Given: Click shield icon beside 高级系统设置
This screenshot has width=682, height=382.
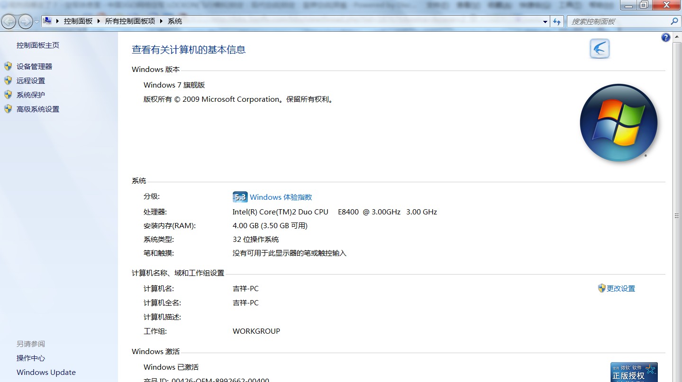Looking at the screenshot, I should [x=8, y=109].
